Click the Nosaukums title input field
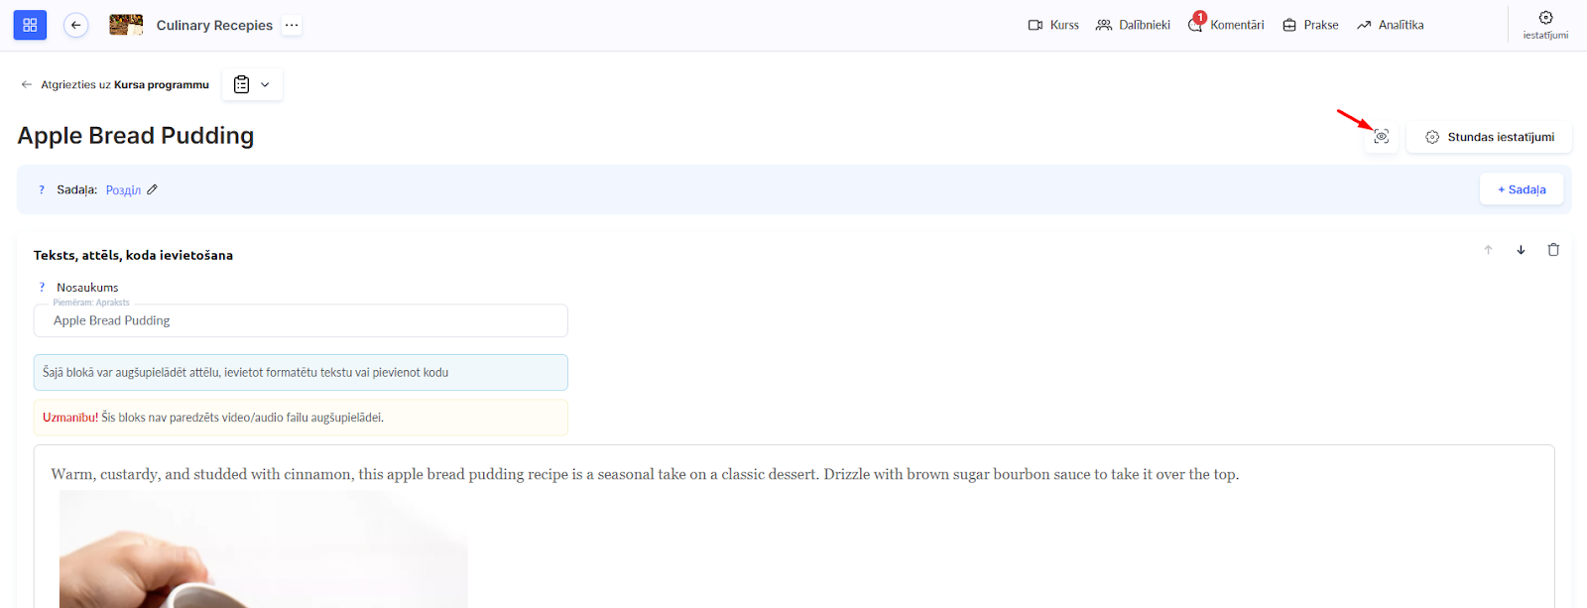 click(301, 320)
